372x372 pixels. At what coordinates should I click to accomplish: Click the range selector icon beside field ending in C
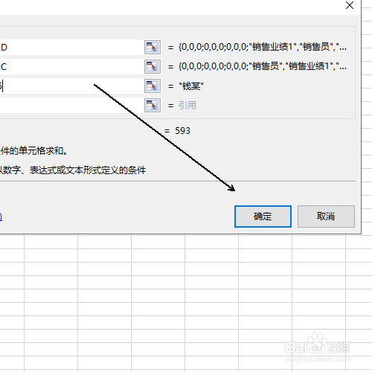(153, 66)
